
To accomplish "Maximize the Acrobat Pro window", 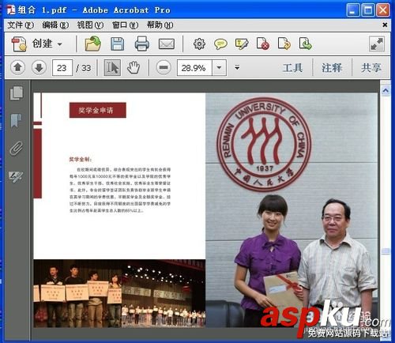I will point(368,10).
